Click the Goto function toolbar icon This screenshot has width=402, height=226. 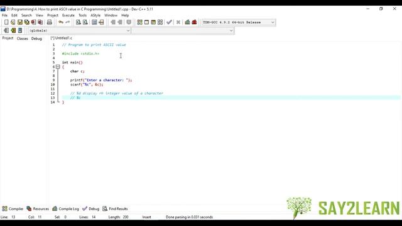(94, 23)
